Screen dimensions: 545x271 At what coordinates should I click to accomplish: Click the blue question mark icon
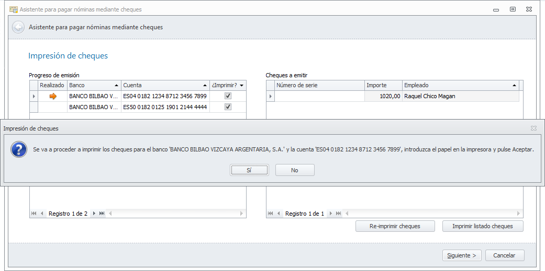click(19, 150)
